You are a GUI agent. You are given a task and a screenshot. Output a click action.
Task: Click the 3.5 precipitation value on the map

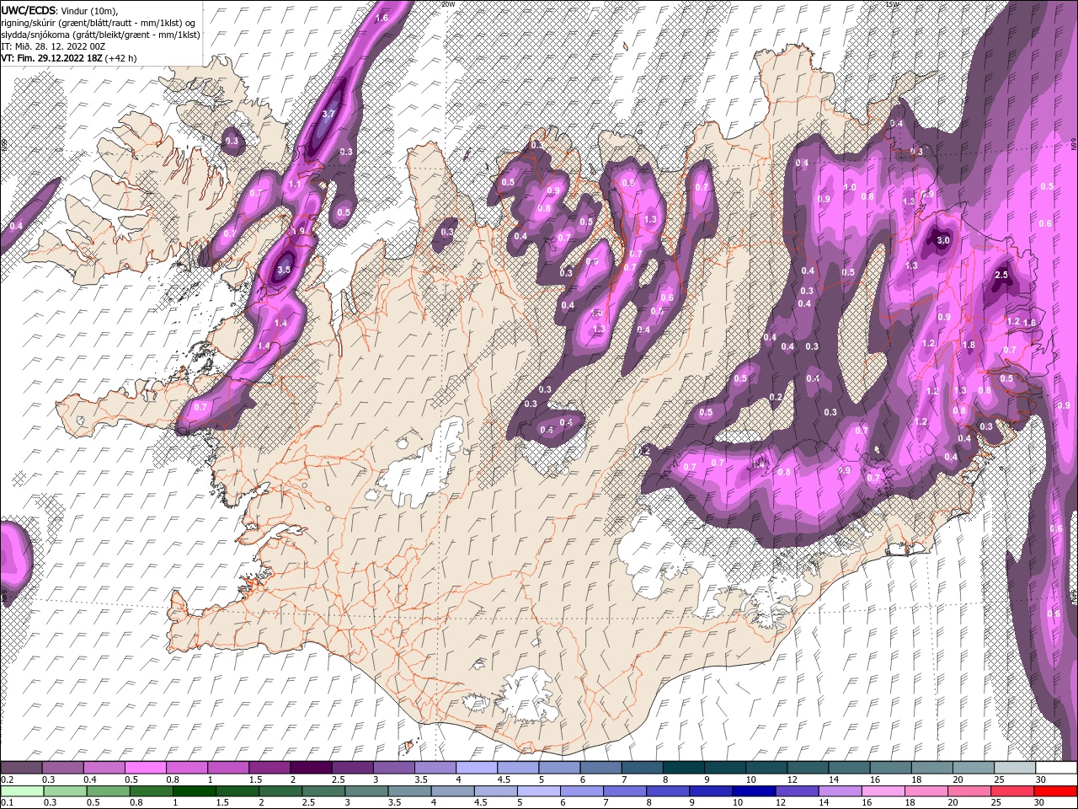click(x=284, y=271)
